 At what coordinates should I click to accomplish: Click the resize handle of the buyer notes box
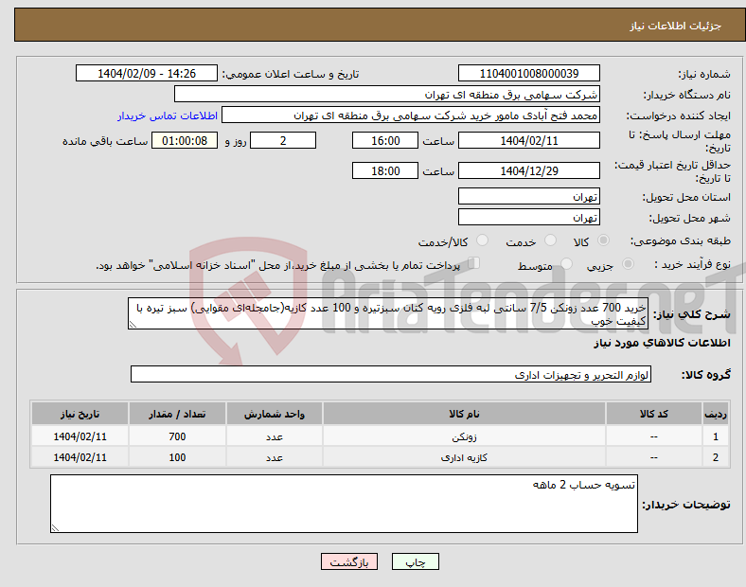[55, 527]
